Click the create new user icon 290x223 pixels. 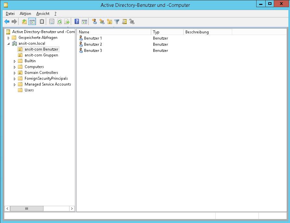coord(95,22)
